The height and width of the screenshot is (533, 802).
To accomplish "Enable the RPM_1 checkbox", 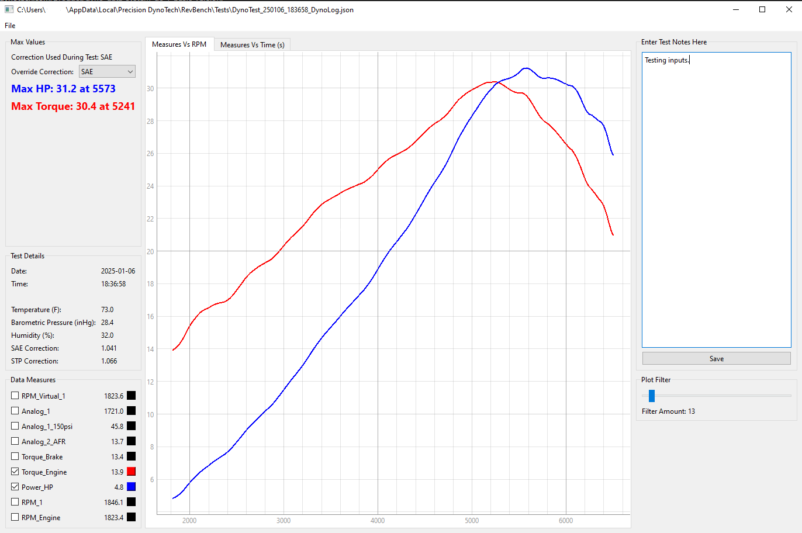I will click(x=15, y=502).
